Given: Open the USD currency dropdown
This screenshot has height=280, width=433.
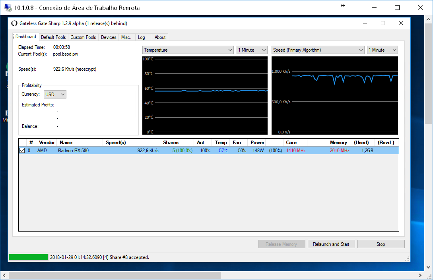Looking at the screenshot, I should tap(55, 95).
